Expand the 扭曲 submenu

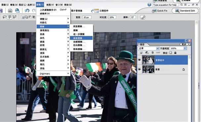click(x=53, y=34)
